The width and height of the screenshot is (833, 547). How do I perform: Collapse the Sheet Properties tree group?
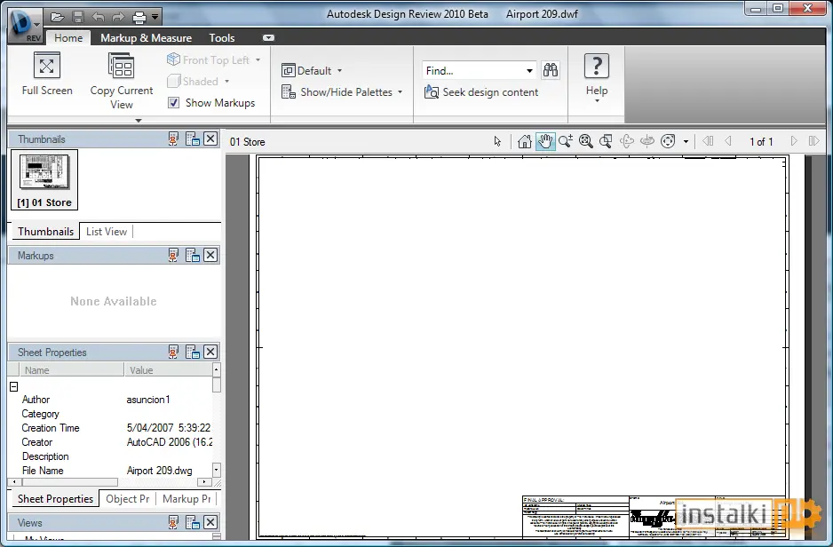(14, 386)
